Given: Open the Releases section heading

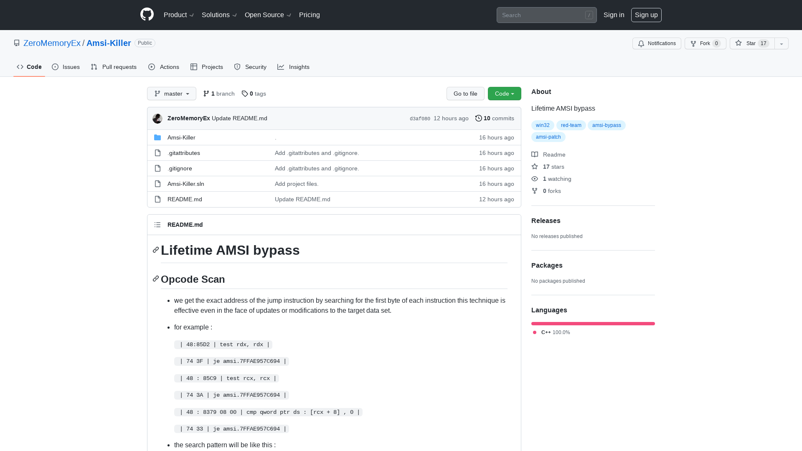Looking at the screenshot, I should 546,220.
